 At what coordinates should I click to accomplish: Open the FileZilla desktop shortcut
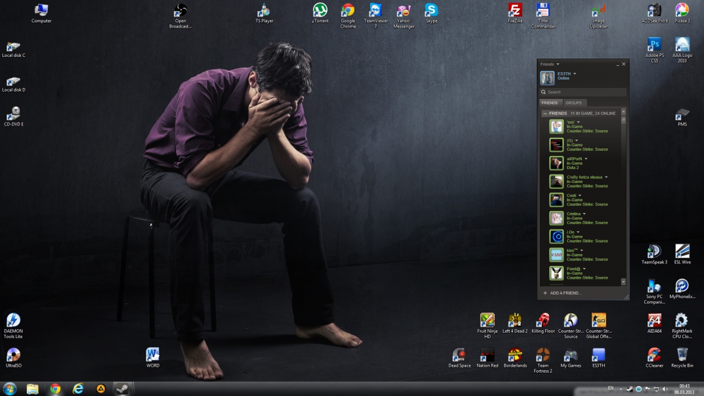[515, 11]
